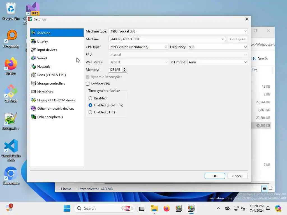Open the Task View taskbar icon
The height and width of the screenshot is (215, 287).
tap(141, 208)
